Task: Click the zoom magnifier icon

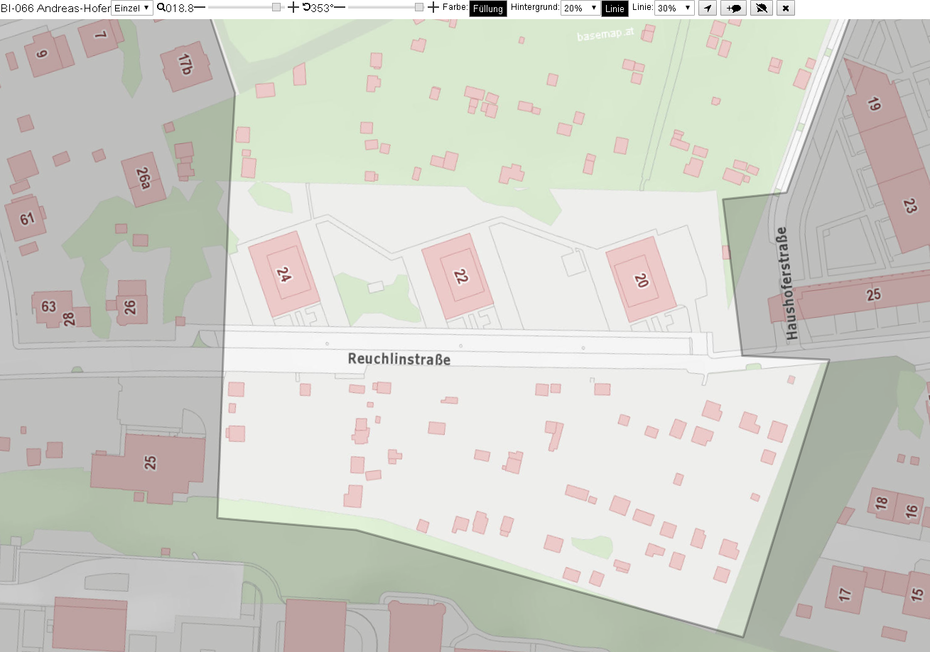Action: [161, 7]
